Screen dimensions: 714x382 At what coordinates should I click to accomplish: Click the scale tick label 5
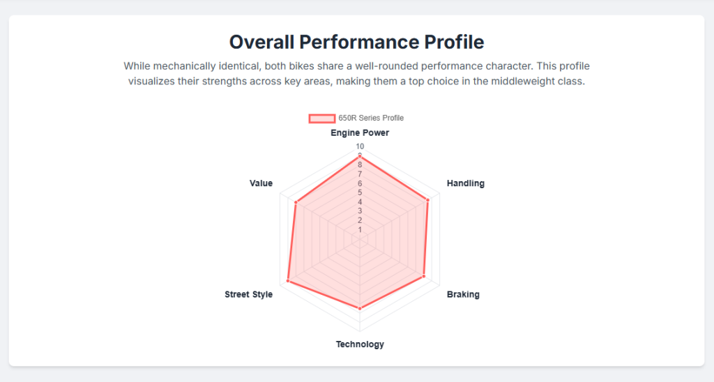pos(360,192)
